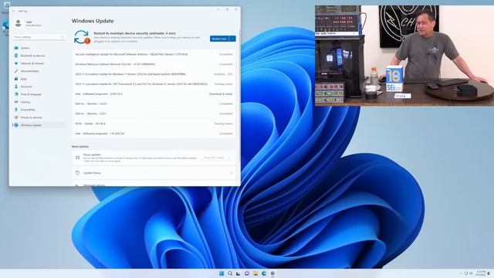Open the Update history row
Viewport: 494px width, 278px height.
pyautogui.click(x=154, y=173)
